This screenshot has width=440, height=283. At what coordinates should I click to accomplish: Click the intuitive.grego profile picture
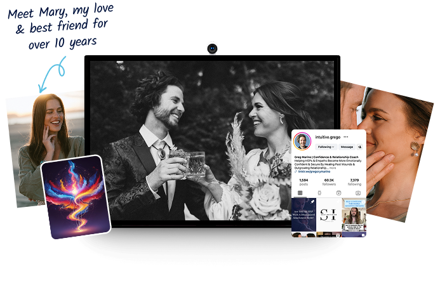302,141
